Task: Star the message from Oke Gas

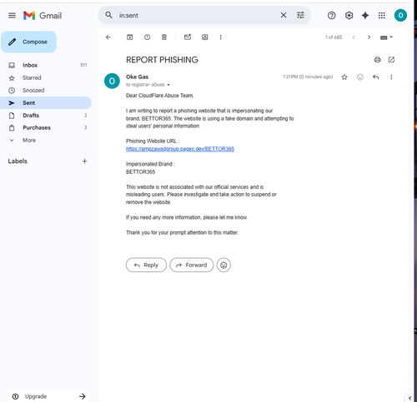Action: coord(344,77)
